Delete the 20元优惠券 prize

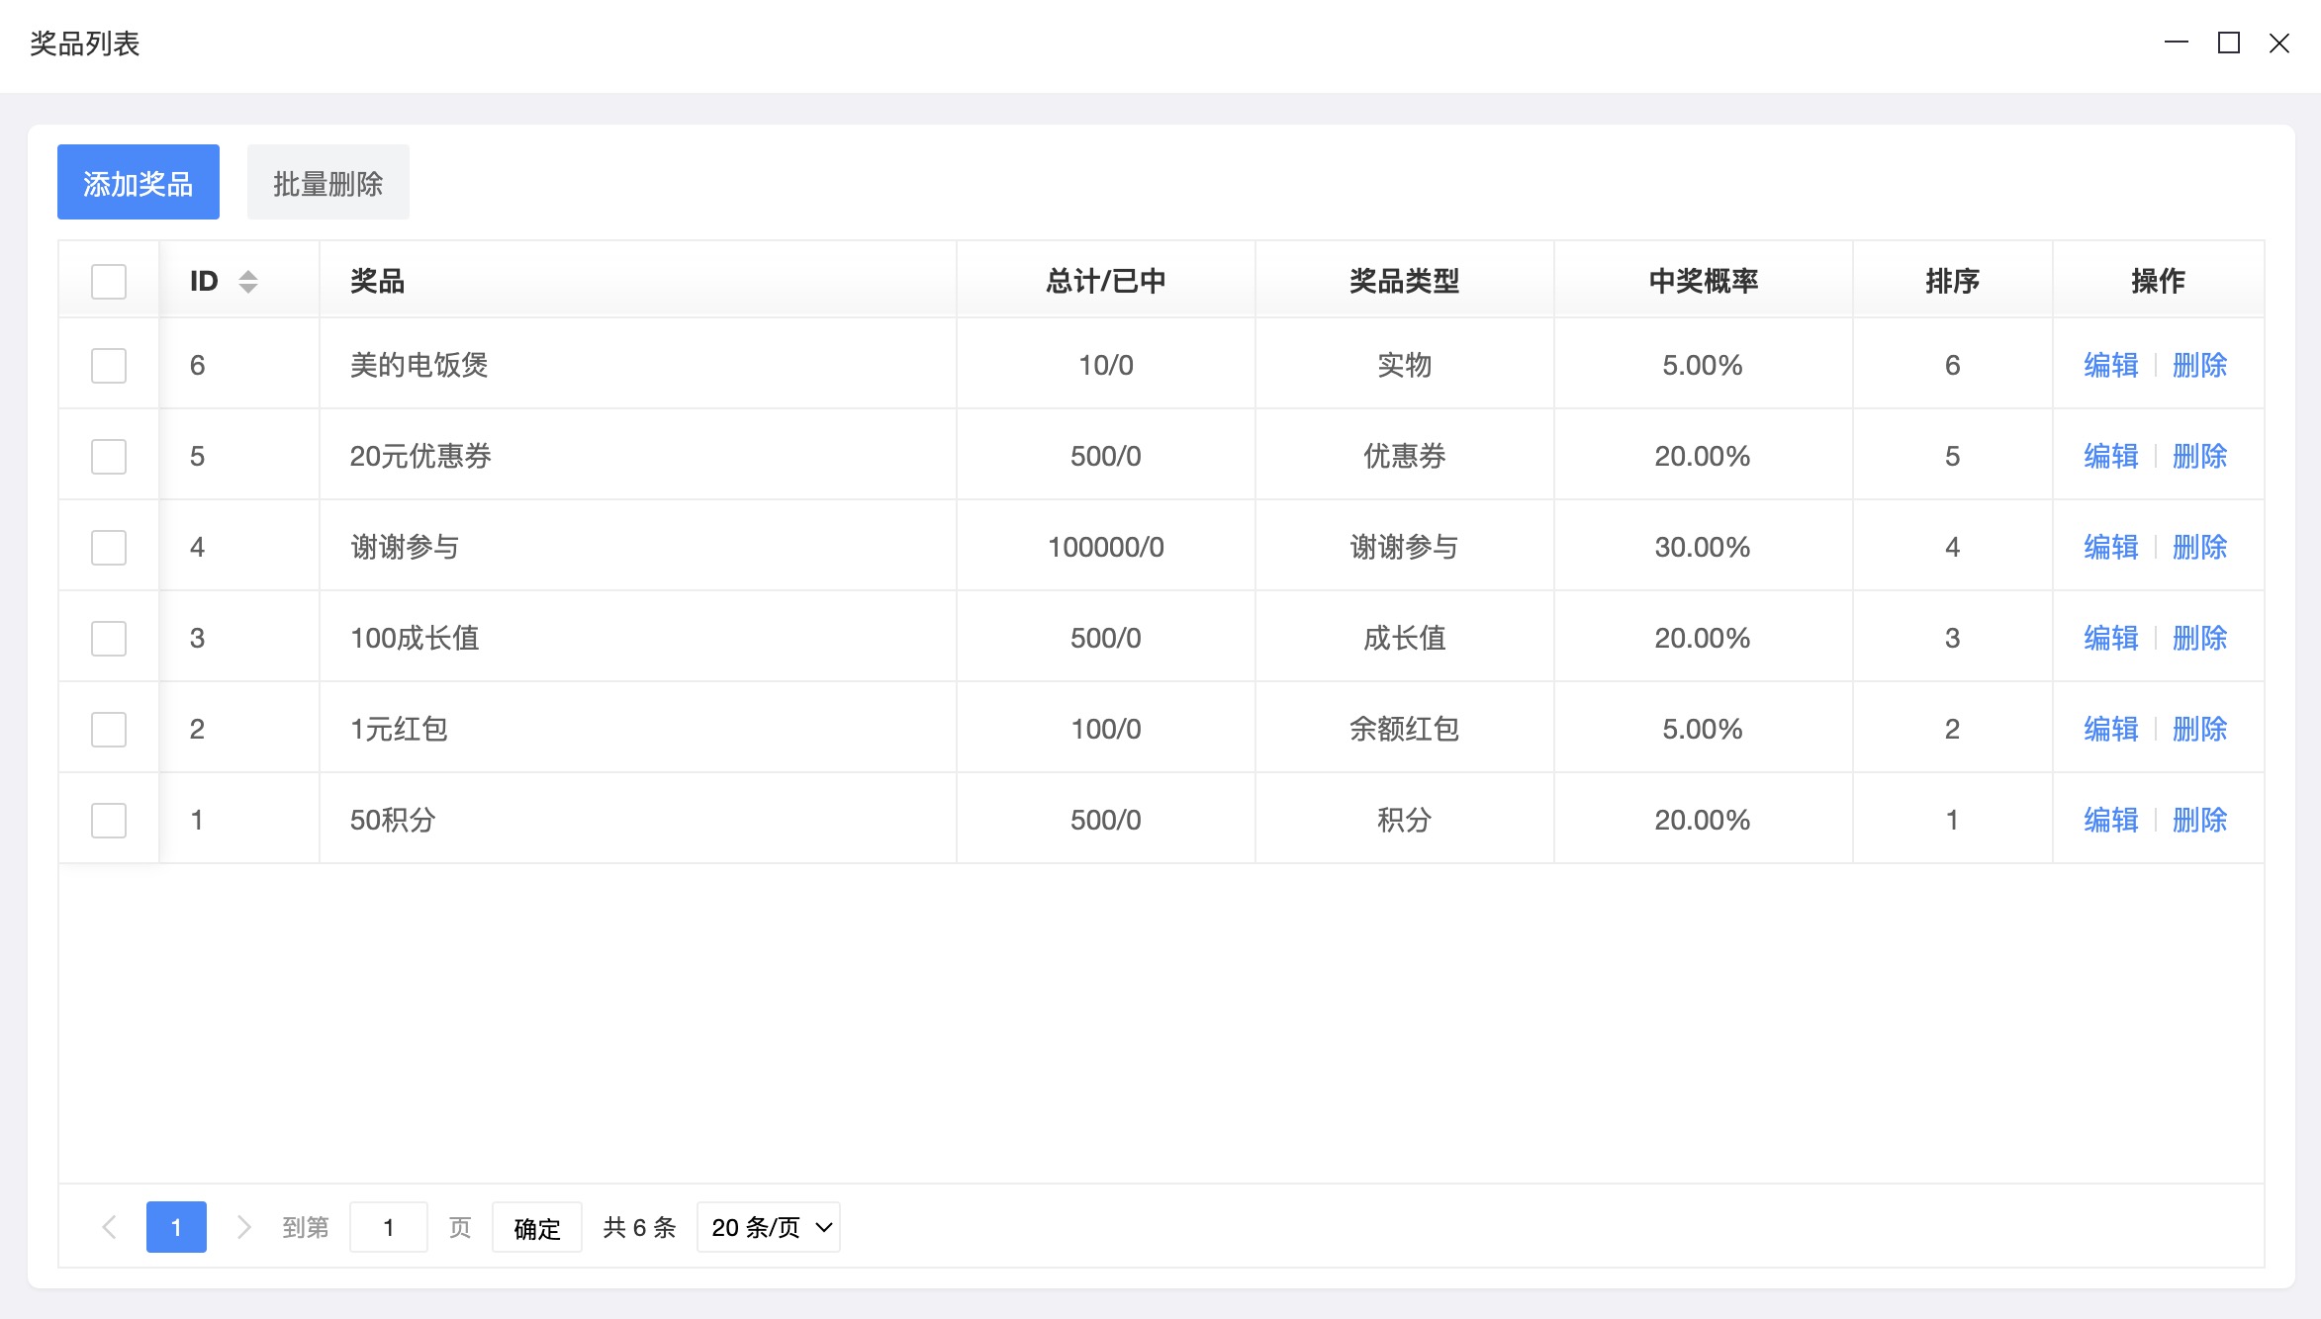click(2200, 456)
